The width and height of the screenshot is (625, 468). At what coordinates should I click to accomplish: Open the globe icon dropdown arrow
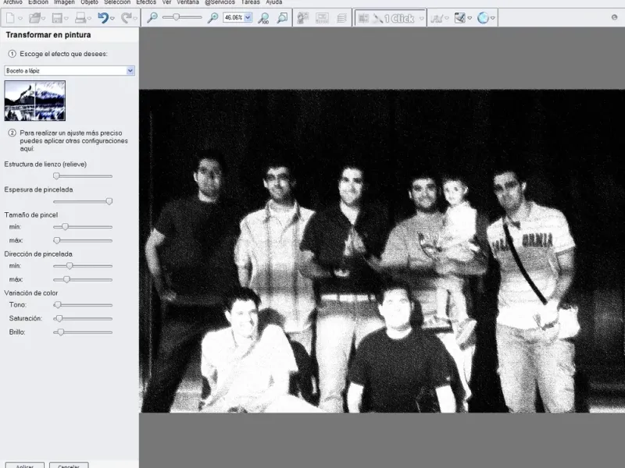point(493,18)
